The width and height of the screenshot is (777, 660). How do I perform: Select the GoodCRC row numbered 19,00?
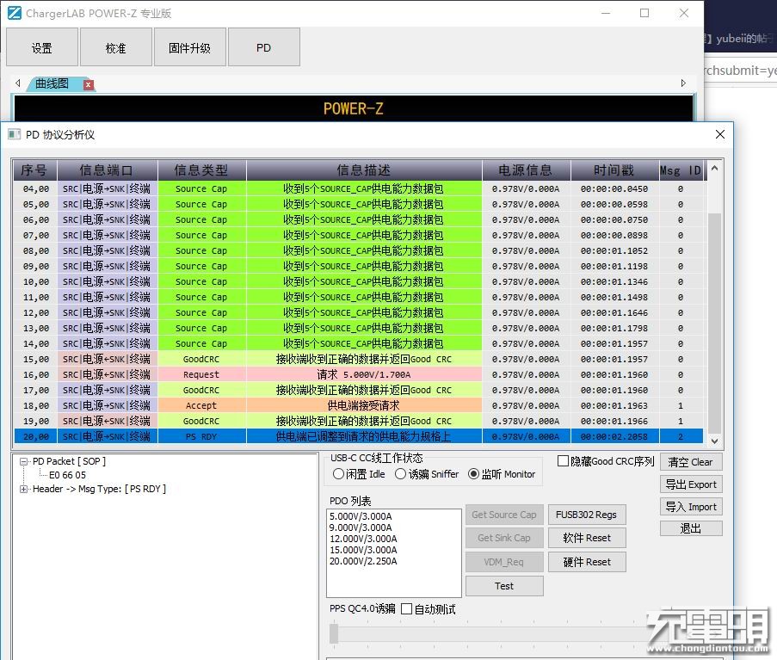358,421
